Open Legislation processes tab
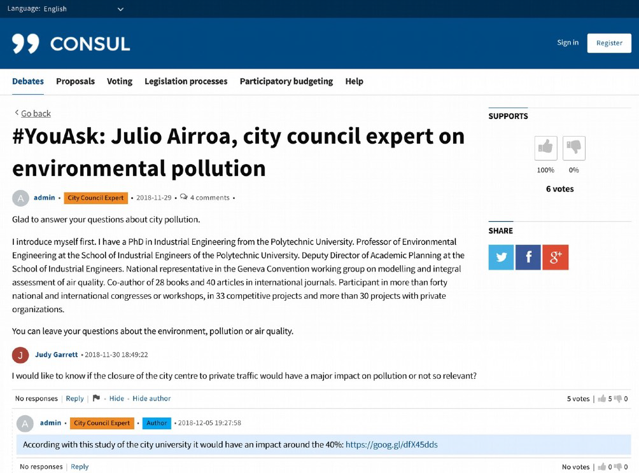639x473 pixels. tap(186, 81)
